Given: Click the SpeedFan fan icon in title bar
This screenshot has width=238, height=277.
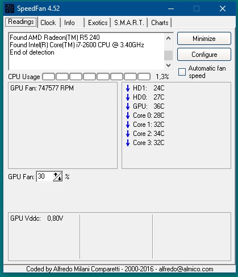Looking at the screenshot, I should click(x=10, y=9).
